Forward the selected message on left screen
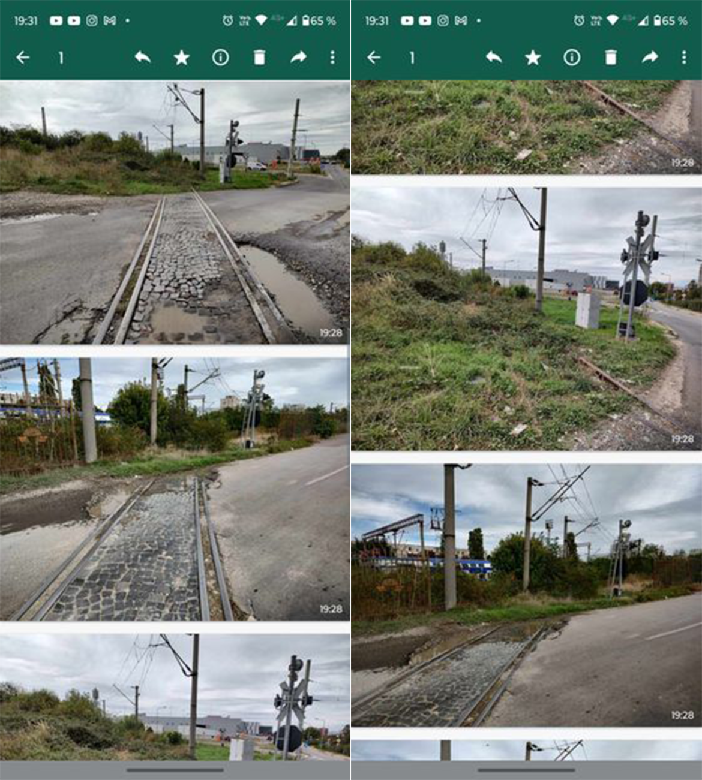702x780 pixels. point(298,58)
